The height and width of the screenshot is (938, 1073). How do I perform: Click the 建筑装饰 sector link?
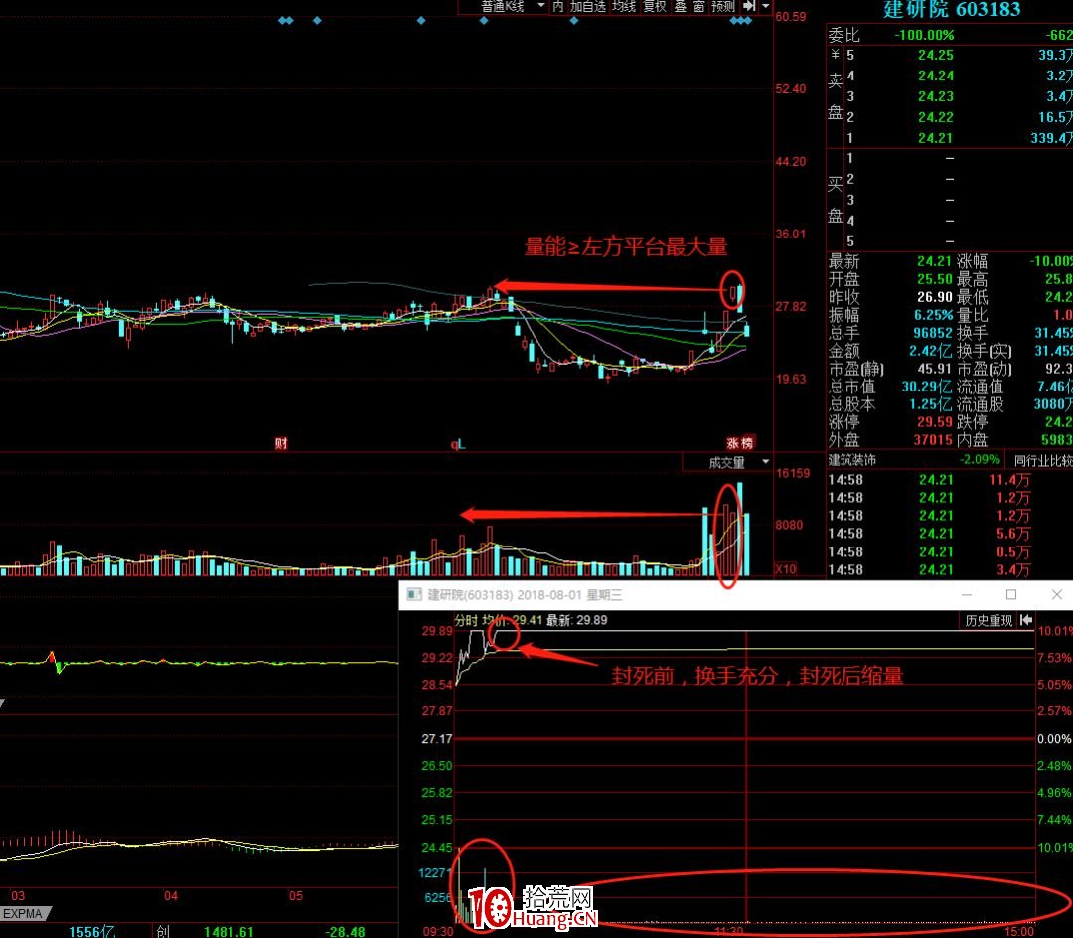pyautogui.click(x=852, y=460)
